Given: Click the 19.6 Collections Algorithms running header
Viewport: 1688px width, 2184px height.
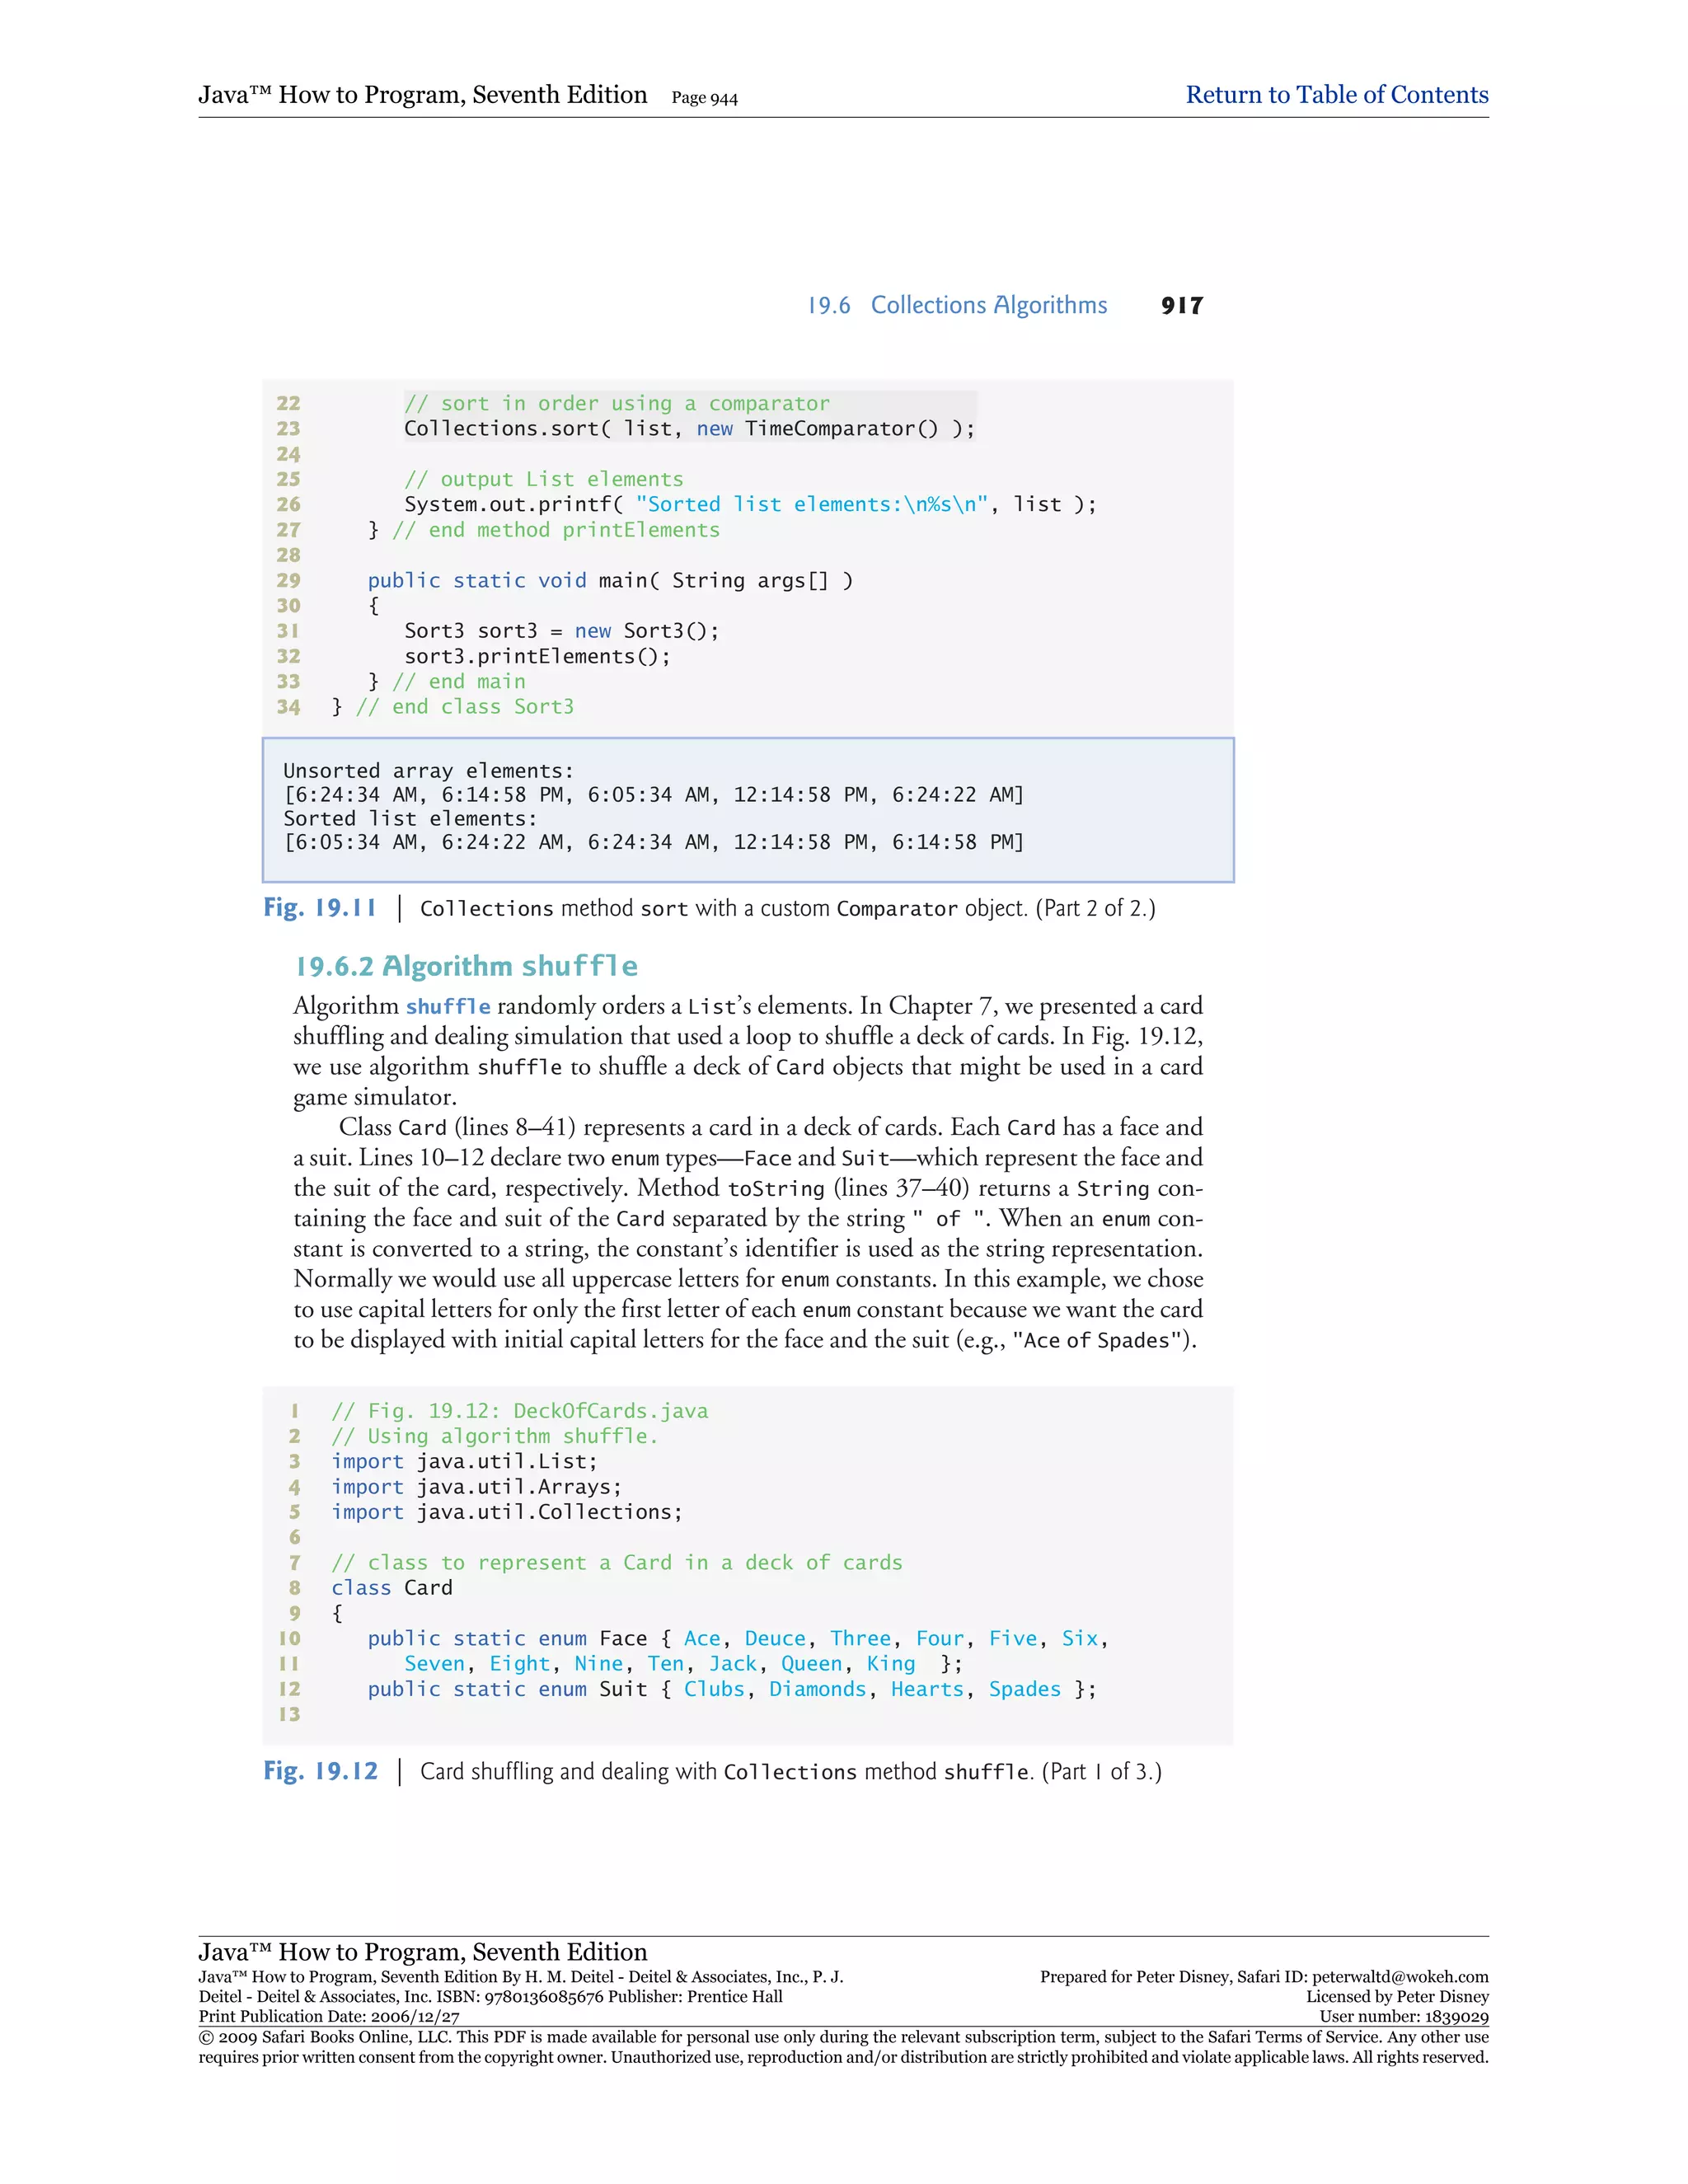Looking at the screenshot, I should coord(957,305).
